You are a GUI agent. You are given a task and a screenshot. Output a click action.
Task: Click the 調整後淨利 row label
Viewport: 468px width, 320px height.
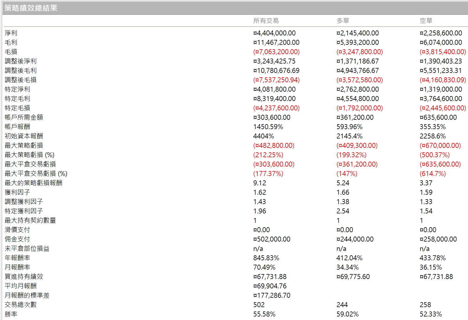click(21, 61)
